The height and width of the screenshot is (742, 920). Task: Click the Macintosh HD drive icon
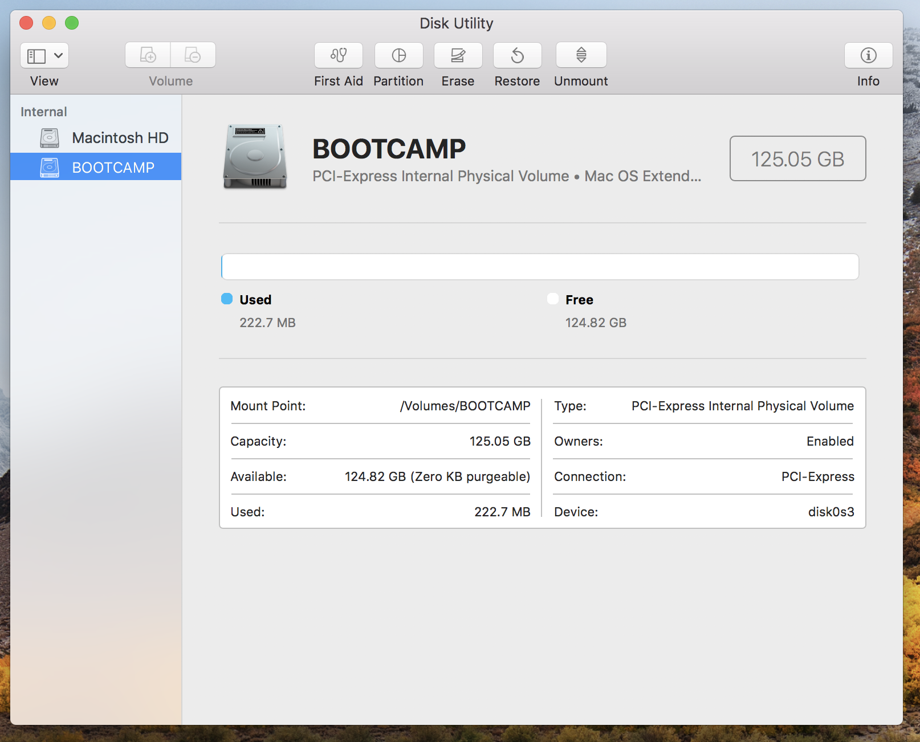click(x=50, y=138)
